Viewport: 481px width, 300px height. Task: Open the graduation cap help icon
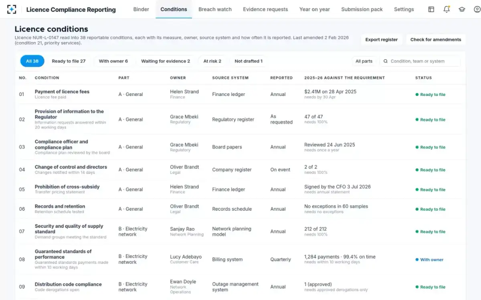pos(462,9)
